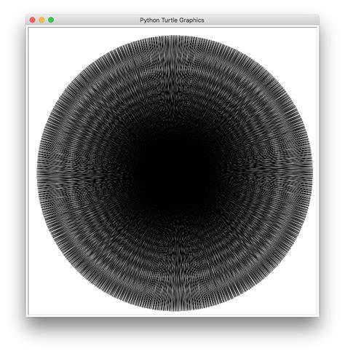Minimize the window with the yellow button

[x=41, y=20]
